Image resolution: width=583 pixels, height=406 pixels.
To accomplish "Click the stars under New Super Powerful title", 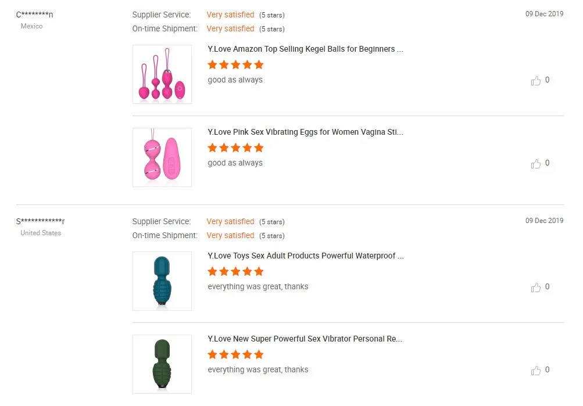I will [x=235, y=354].
